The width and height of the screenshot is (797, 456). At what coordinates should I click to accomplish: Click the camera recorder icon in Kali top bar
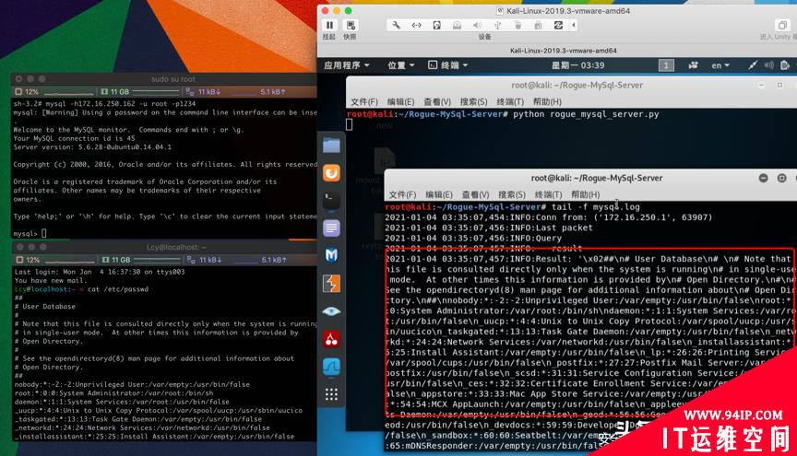[x=693, y=65]
